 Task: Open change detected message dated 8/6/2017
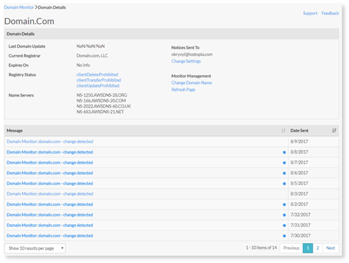pyautogui.click(x=50, y=173)
